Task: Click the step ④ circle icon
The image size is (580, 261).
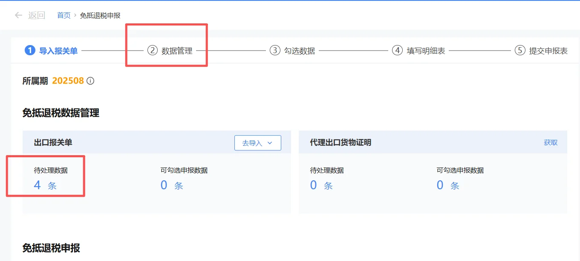Action: pos(397,50)
